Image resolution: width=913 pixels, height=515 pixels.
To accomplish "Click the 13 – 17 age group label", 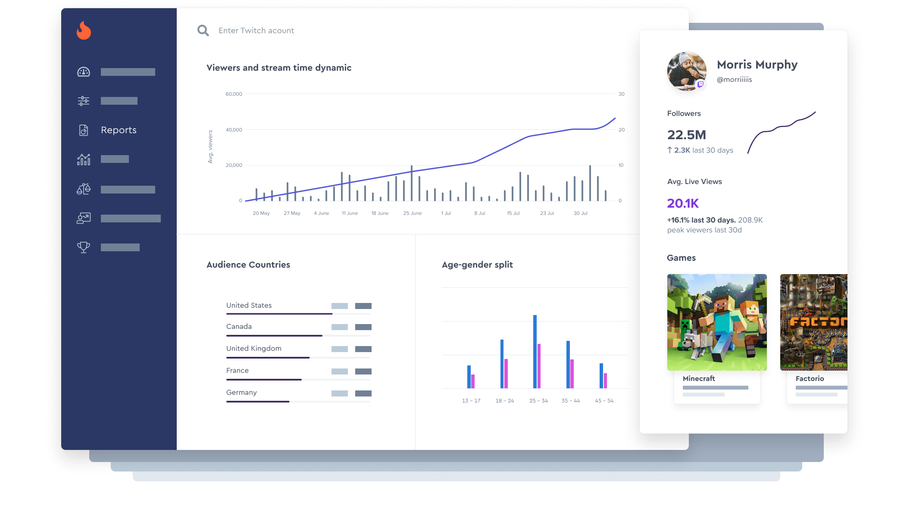I will 471,401.
